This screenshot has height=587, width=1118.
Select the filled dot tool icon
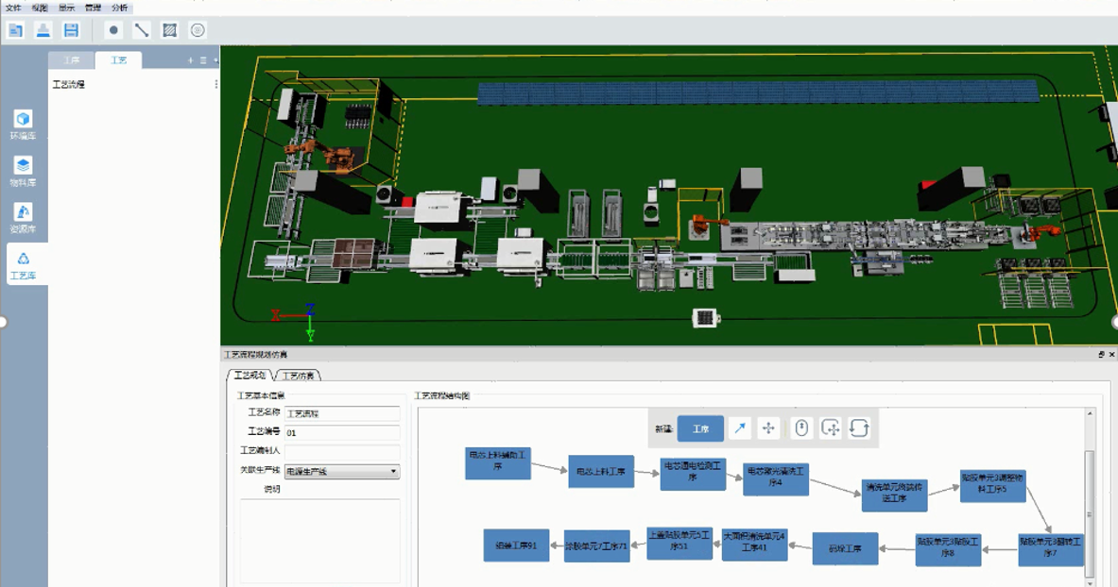(x=113, y=30)
